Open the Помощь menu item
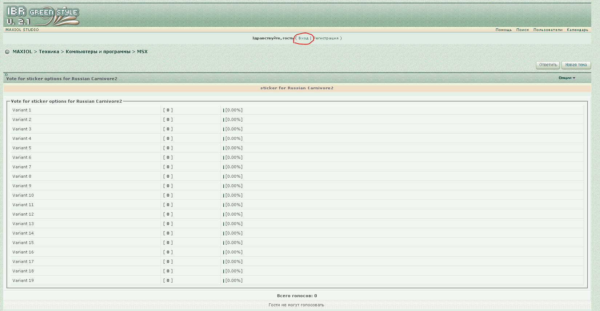Screen dimensions: 600x311 pos(503,30)
